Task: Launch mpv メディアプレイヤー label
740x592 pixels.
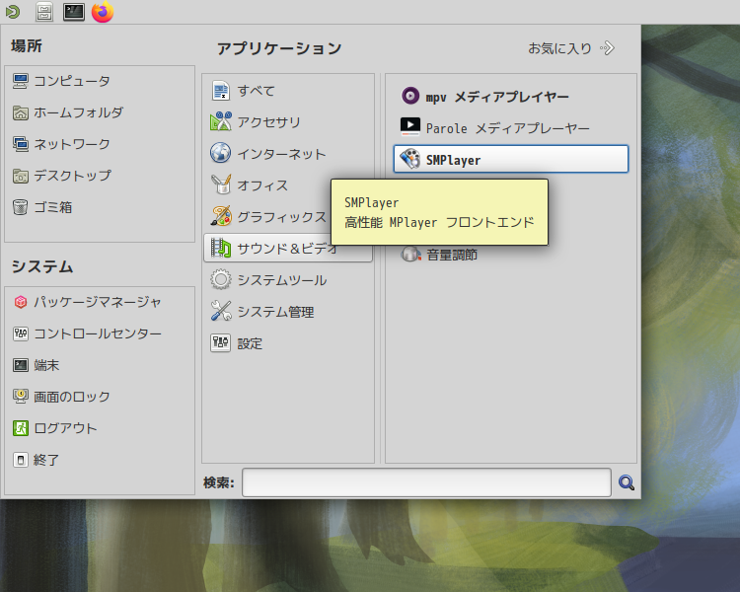Action: [497, 98]
